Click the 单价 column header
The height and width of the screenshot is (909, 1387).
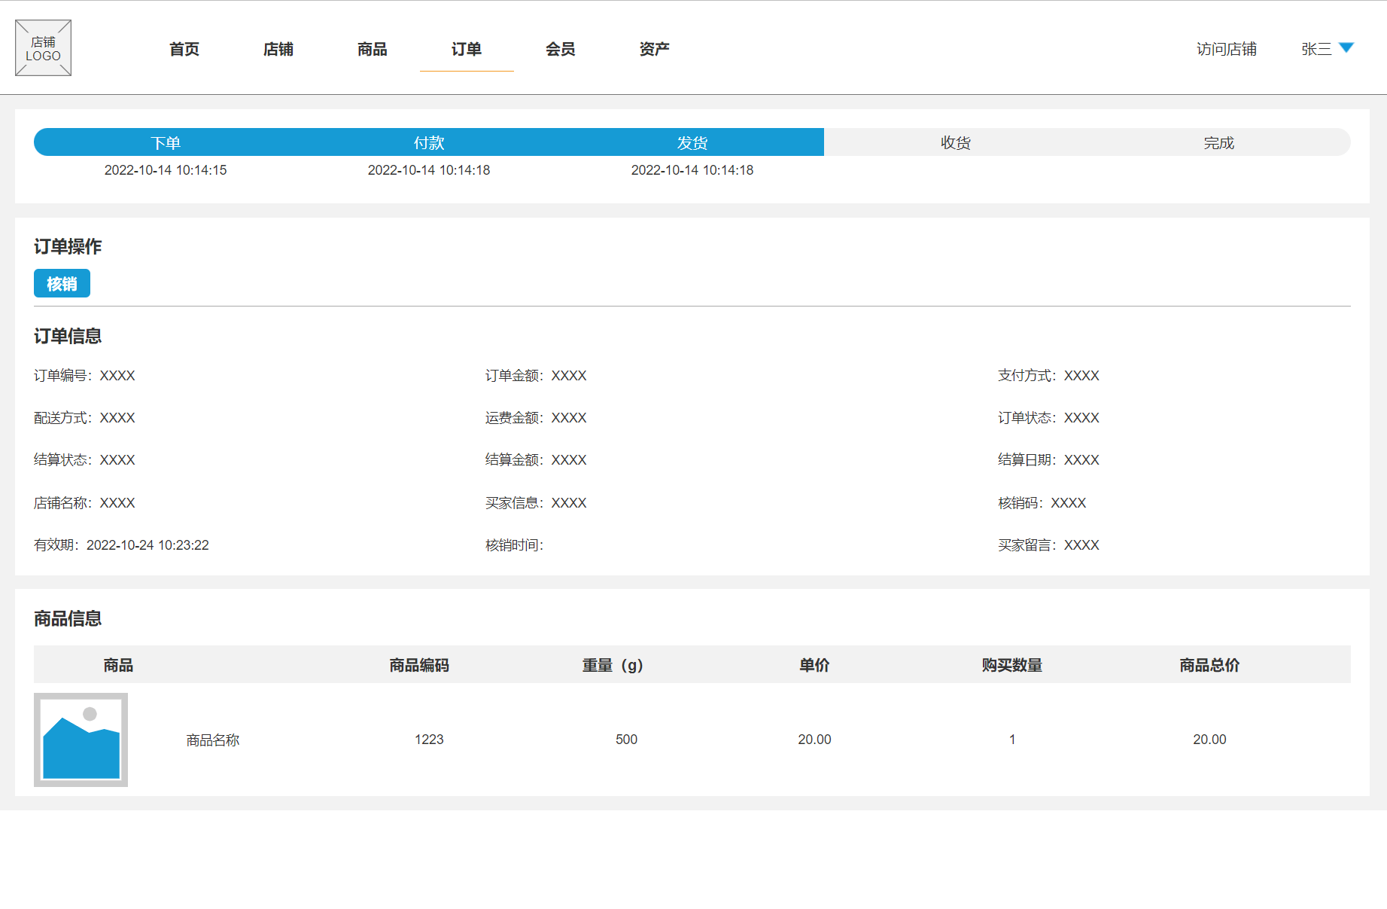pos(814,665)
